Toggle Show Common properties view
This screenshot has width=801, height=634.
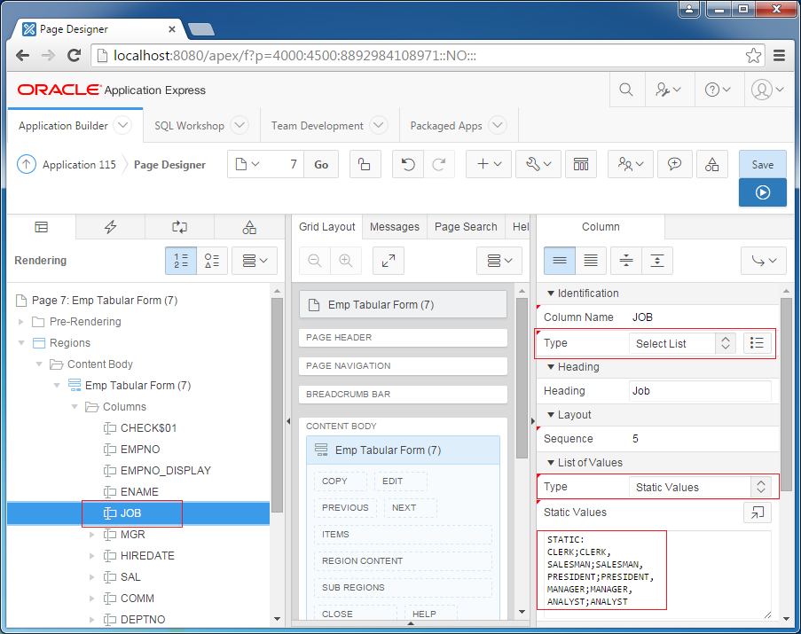560,261
